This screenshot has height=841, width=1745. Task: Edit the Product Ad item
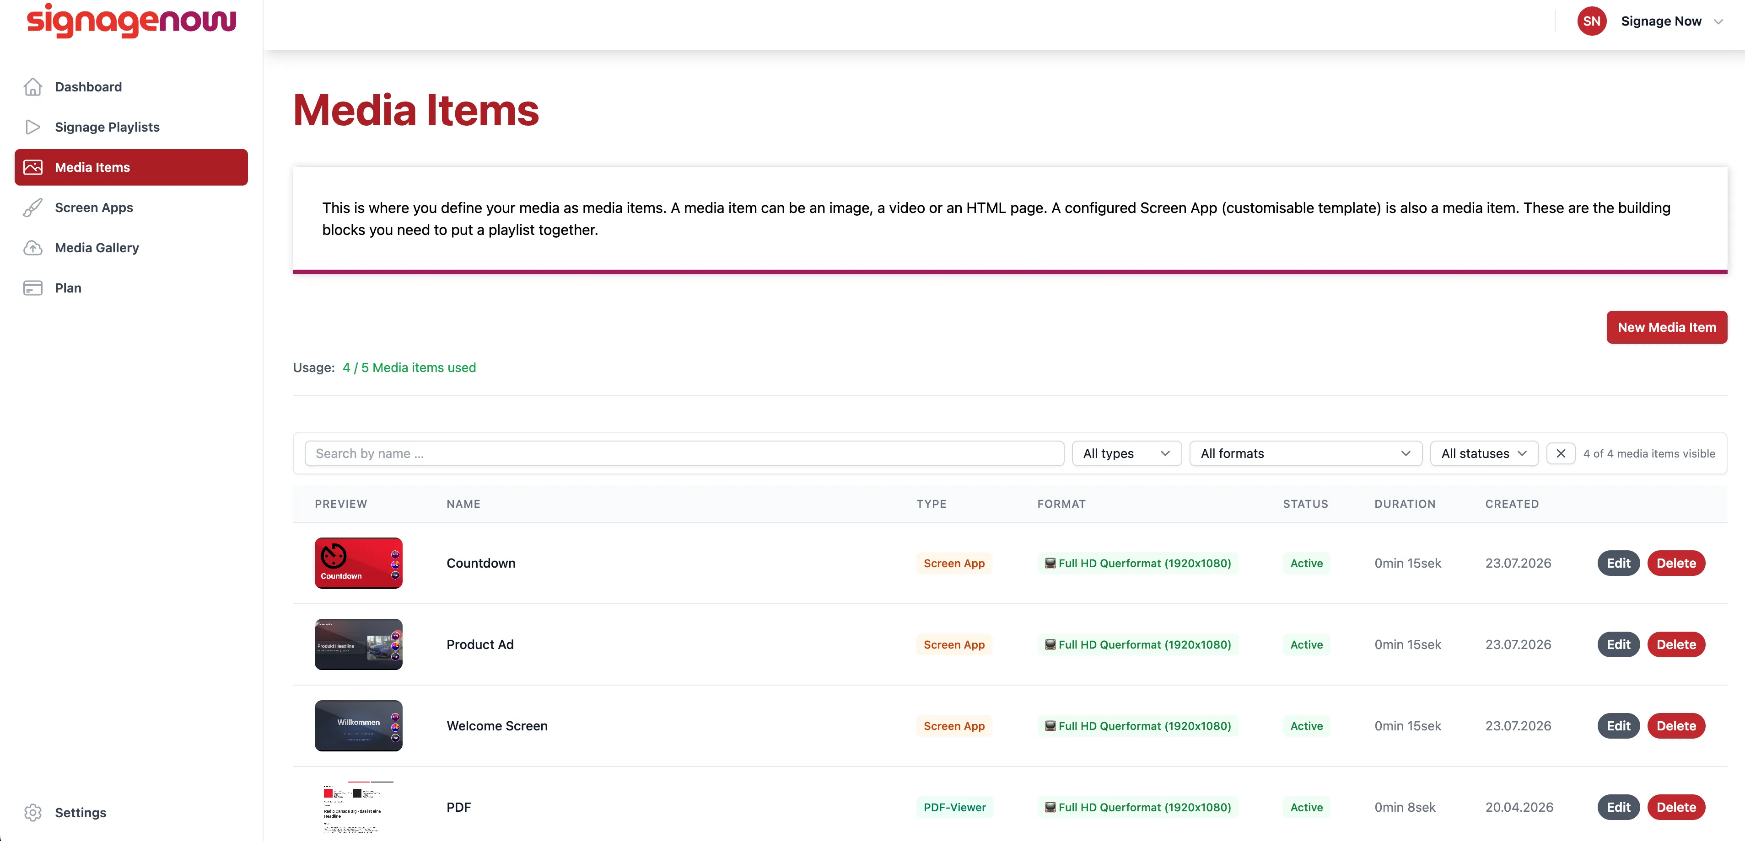(x=1618, y=645)
